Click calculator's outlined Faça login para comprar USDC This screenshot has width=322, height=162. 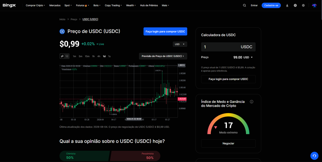(x=228, y=79)
